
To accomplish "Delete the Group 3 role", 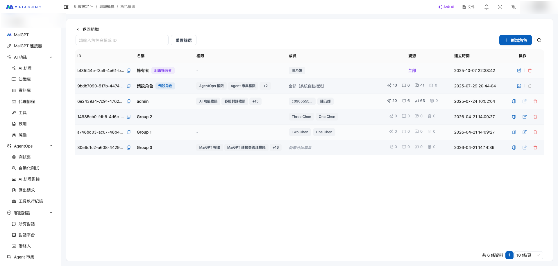I will point(535,148).
